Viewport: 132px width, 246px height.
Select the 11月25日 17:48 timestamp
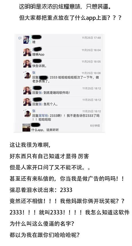pos(91,38)
